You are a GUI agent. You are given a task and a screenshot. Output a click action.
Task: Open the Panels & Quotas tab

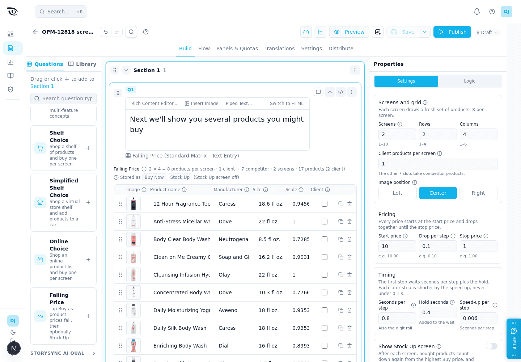(237, 49)
